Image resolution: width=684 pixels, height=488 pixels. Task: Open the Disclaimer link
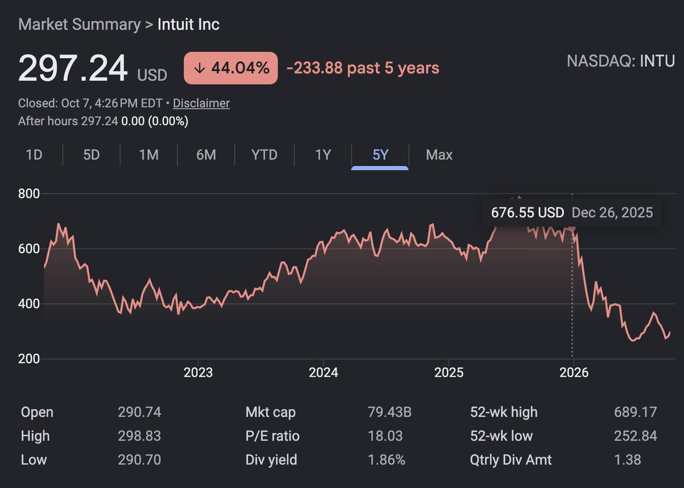[x=201, y=103]
